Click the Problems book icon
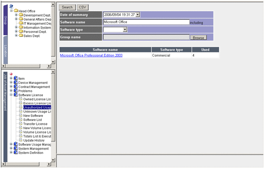The height and width of the screenshot is (169, 265). coord(16,90)
